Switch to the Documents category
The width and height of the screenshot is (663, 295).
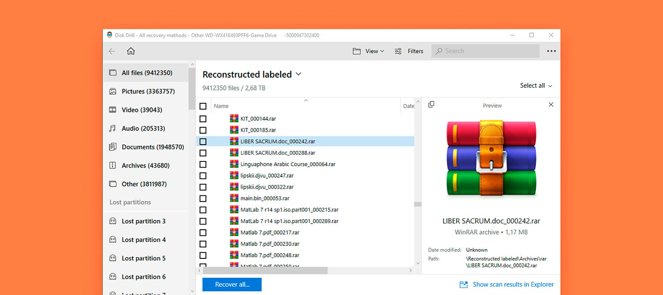click(146, 147)
